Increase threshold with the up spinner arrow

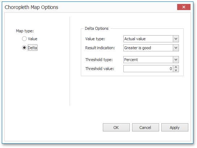(x=176, y=67)
